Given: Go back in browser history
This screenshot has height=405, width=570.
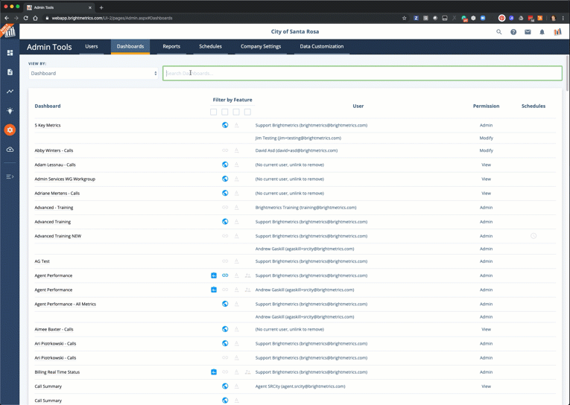Looking at the screenshot, I should [7, 18].
